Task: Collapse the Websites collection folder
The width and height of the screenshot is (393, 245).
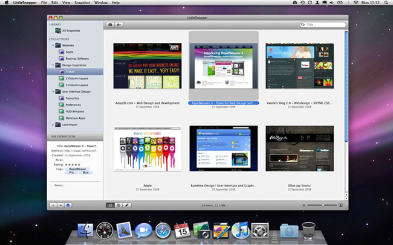Action: [53, 45]
